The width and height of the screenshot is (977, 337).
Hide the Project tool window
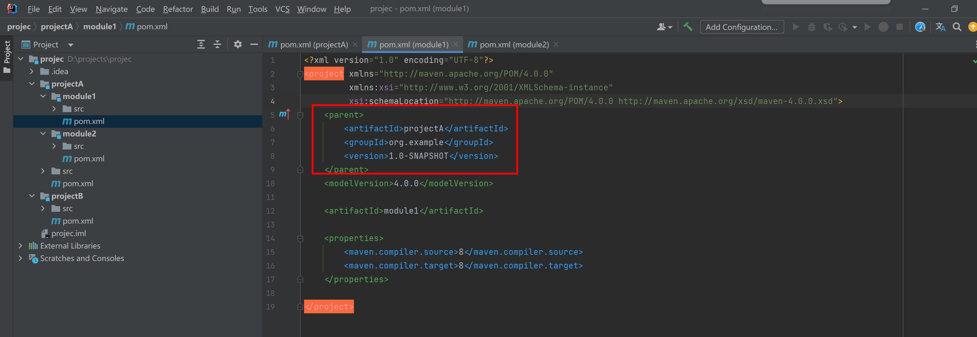254,45
